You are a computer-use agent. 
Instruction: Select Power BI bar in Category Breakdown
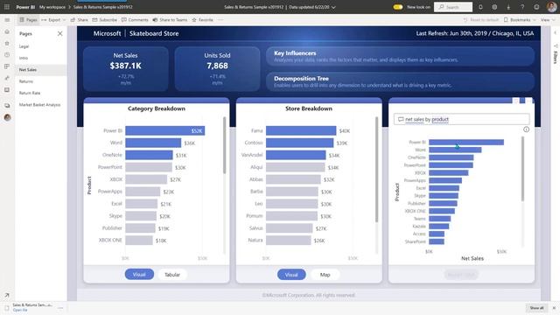(165, 130)
